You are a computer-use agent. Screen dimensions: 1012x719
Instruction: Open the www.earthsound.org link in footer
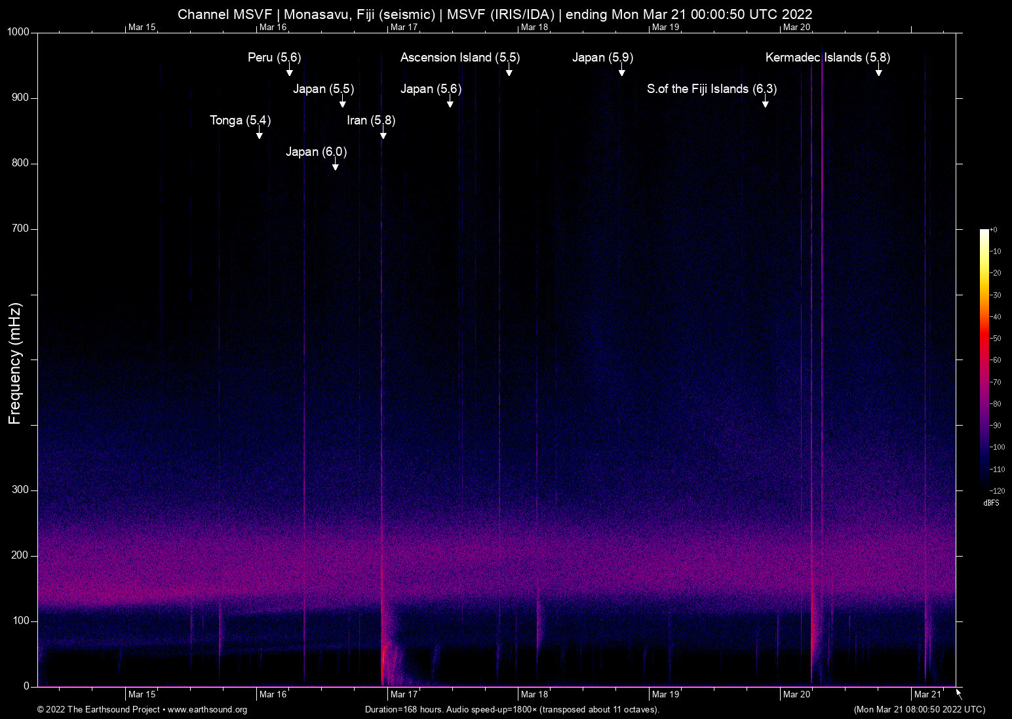207,710
